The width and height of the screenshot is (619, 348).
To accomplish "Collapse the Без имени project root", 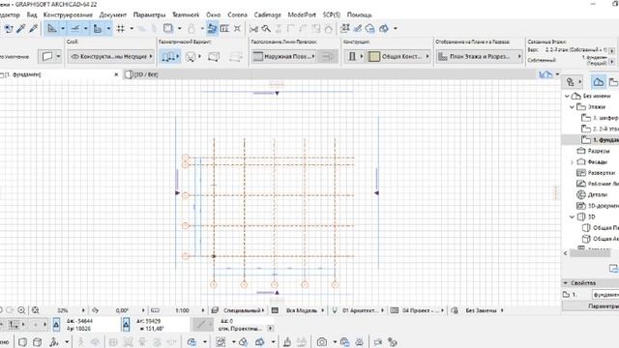I will [567, 96].
